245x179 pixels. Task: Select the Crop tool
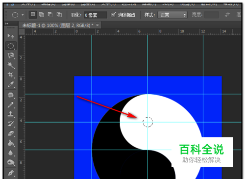pos(11,75)
